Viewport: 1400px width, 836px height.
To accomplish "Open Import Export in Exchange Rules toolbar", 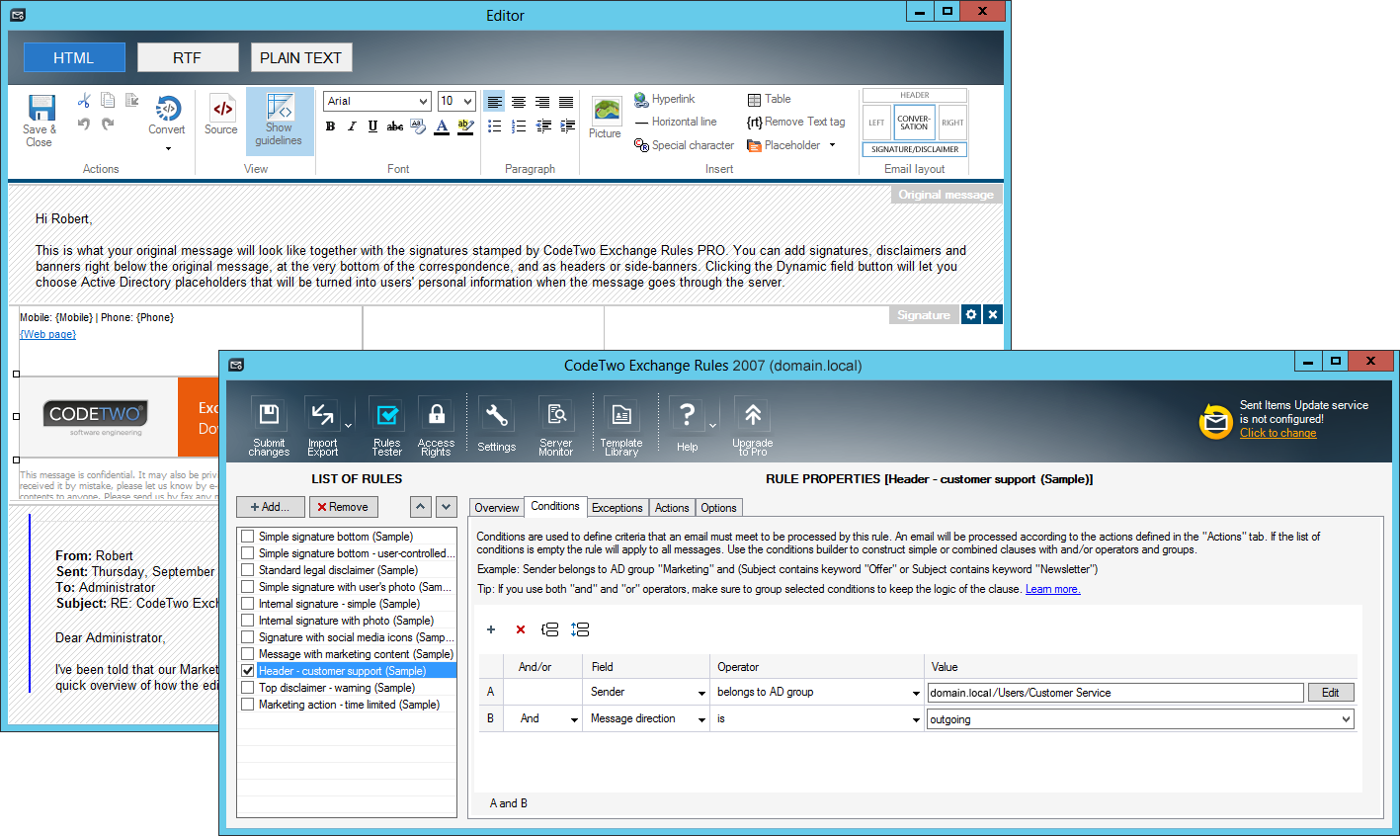I will pyautogui.click(x=323, y=426).
